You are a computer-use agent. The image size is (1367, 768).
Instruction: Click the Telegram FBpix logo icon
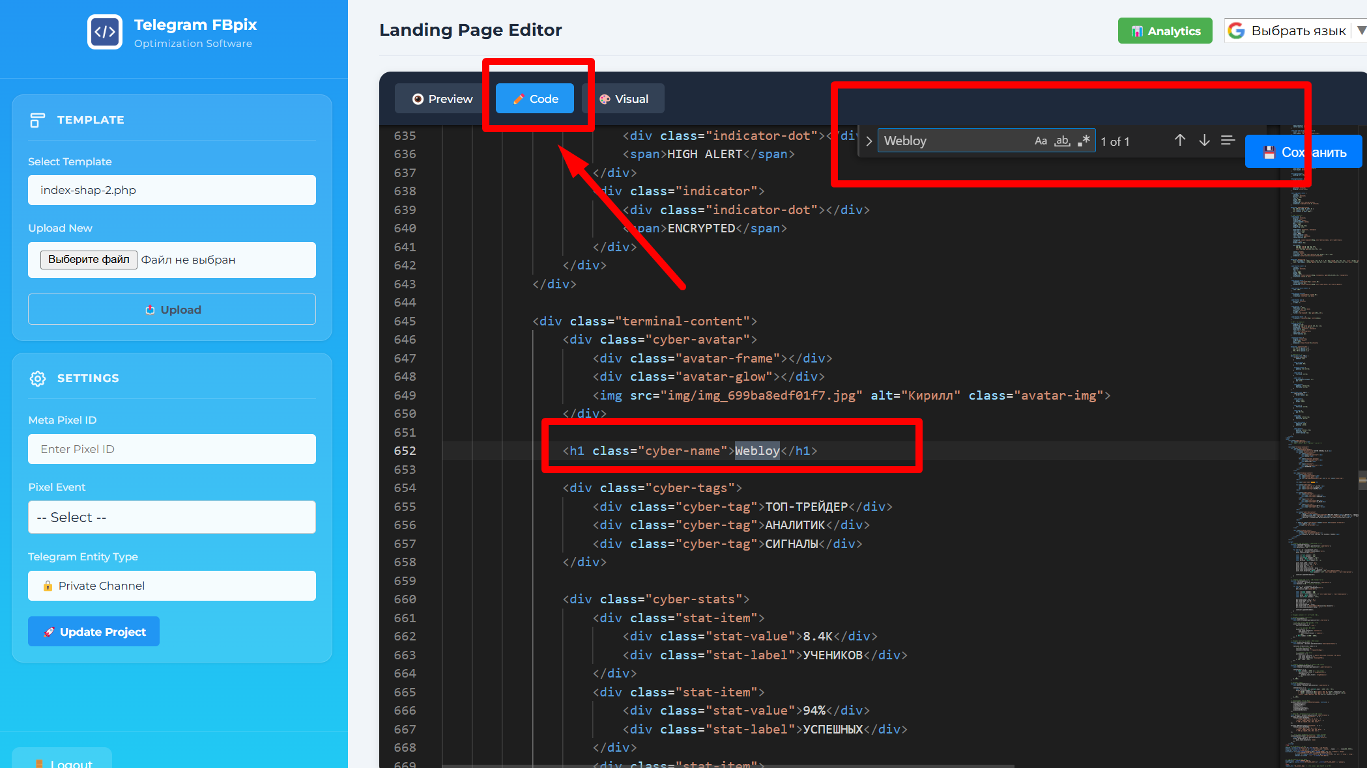[x=105, y=32]
